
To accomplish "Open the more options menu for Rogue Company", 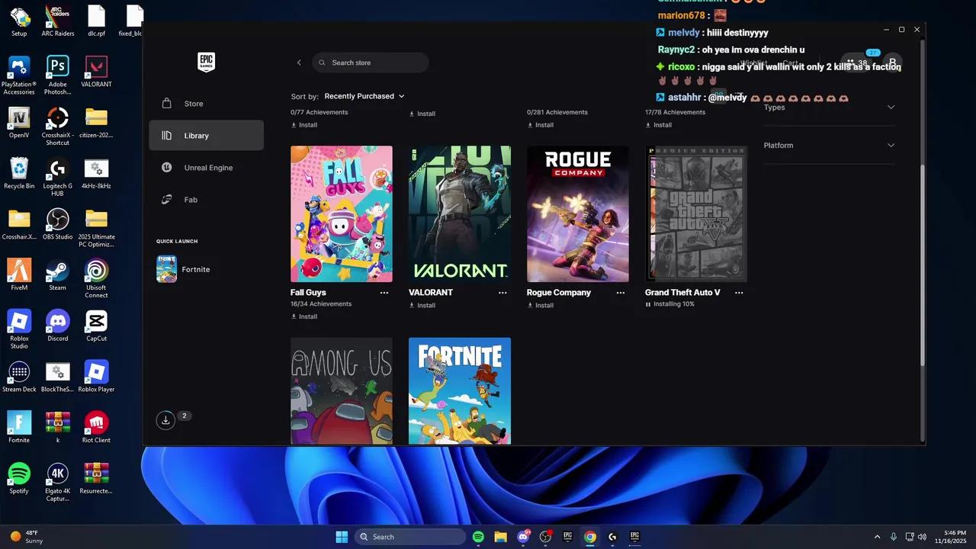I will tap(621, 293).
